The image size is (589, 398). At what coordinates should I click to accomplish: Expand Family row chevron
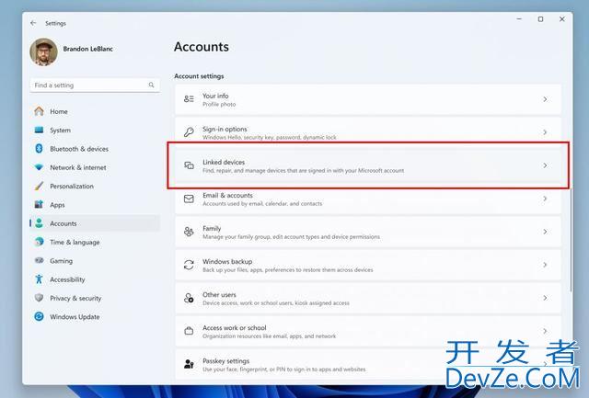coord(545,232)
